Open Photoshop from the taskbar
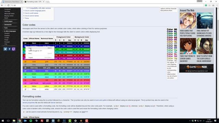 point(64,121)
